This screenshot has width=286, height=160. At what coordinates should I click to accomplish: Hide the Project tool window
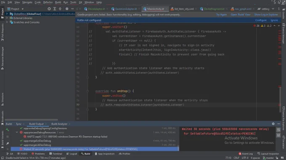click(x=72, y=9)
